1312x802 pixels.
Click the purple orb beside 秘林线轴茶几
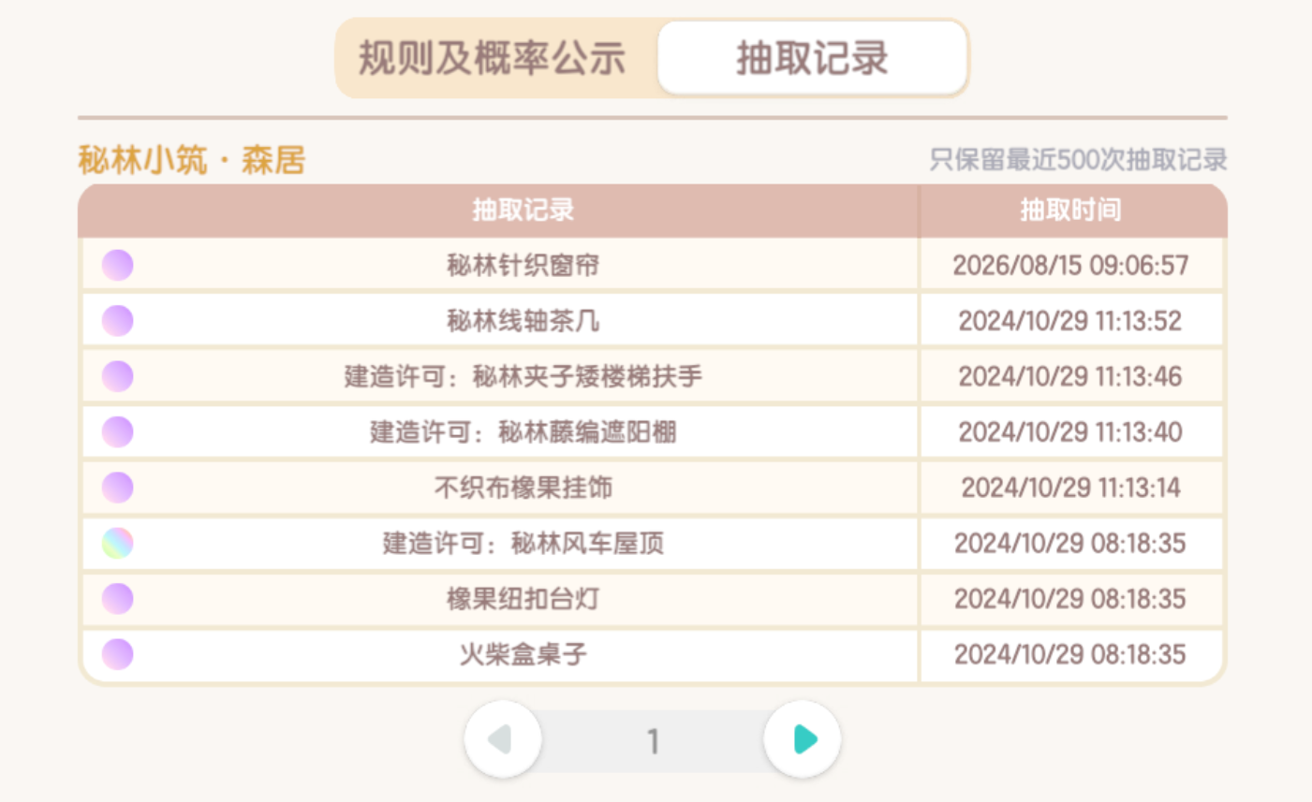click(x=118, y=321)
